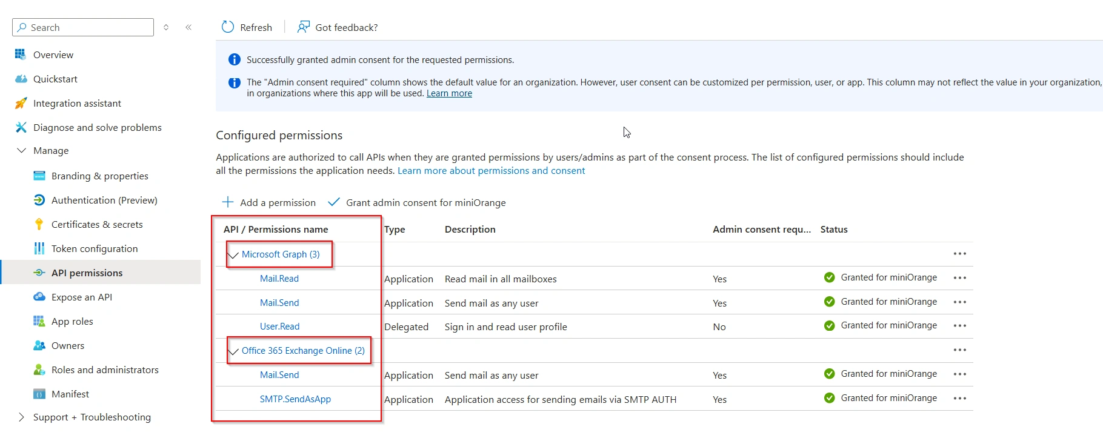The width and height of the screenshot is (1103, 438).
Task: Click the Status column header
Action: [x=834, y=229]
